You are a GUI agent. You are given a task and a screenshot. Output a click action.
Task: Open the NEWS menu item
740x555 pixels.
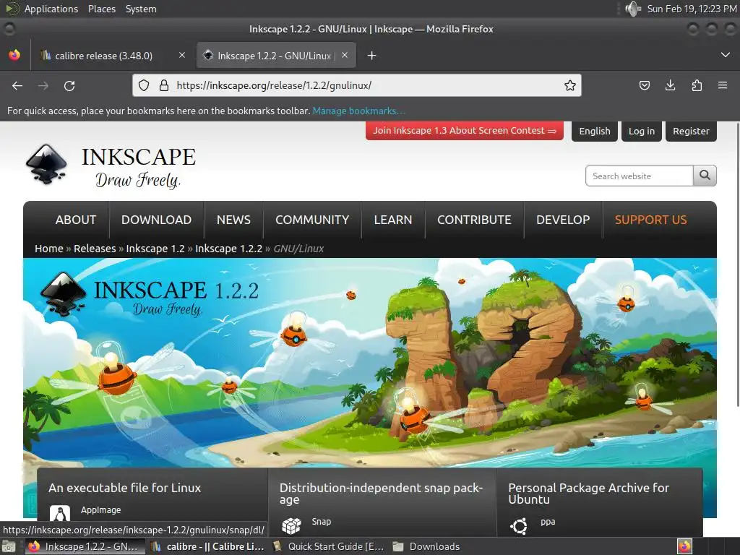coord(233,220)
